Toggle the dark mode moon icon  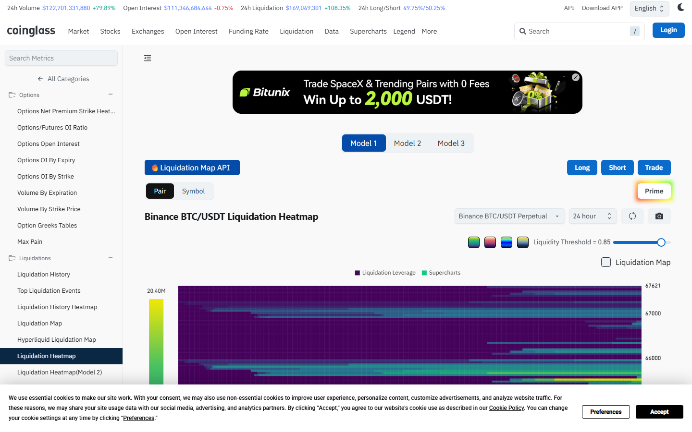(x=680, y=7)
